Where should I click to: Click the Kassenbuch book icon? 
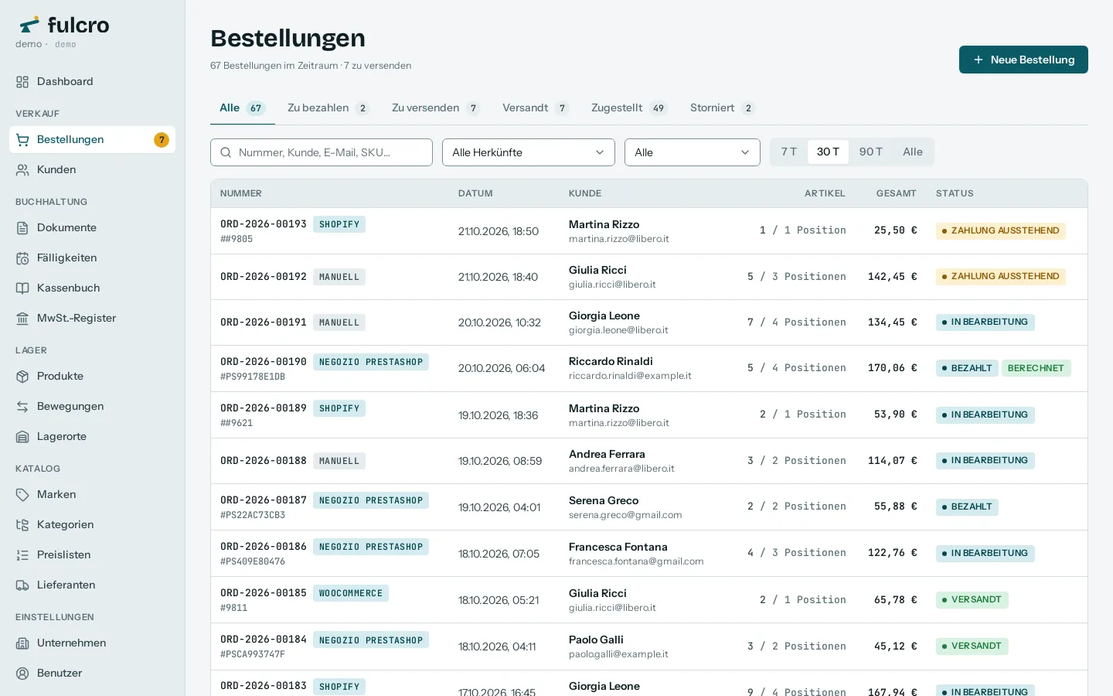pos(22,288)
